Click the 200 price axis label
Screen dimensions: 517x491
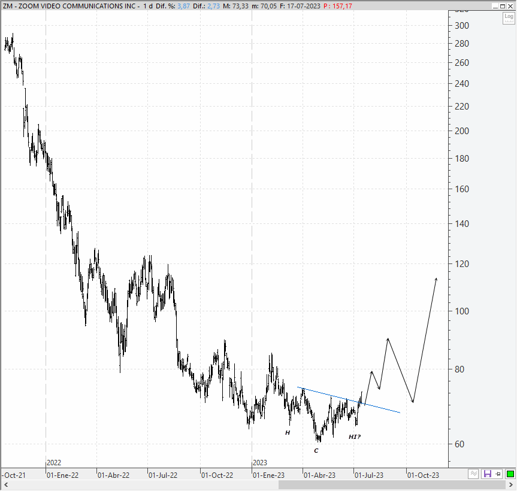point(462,131)
